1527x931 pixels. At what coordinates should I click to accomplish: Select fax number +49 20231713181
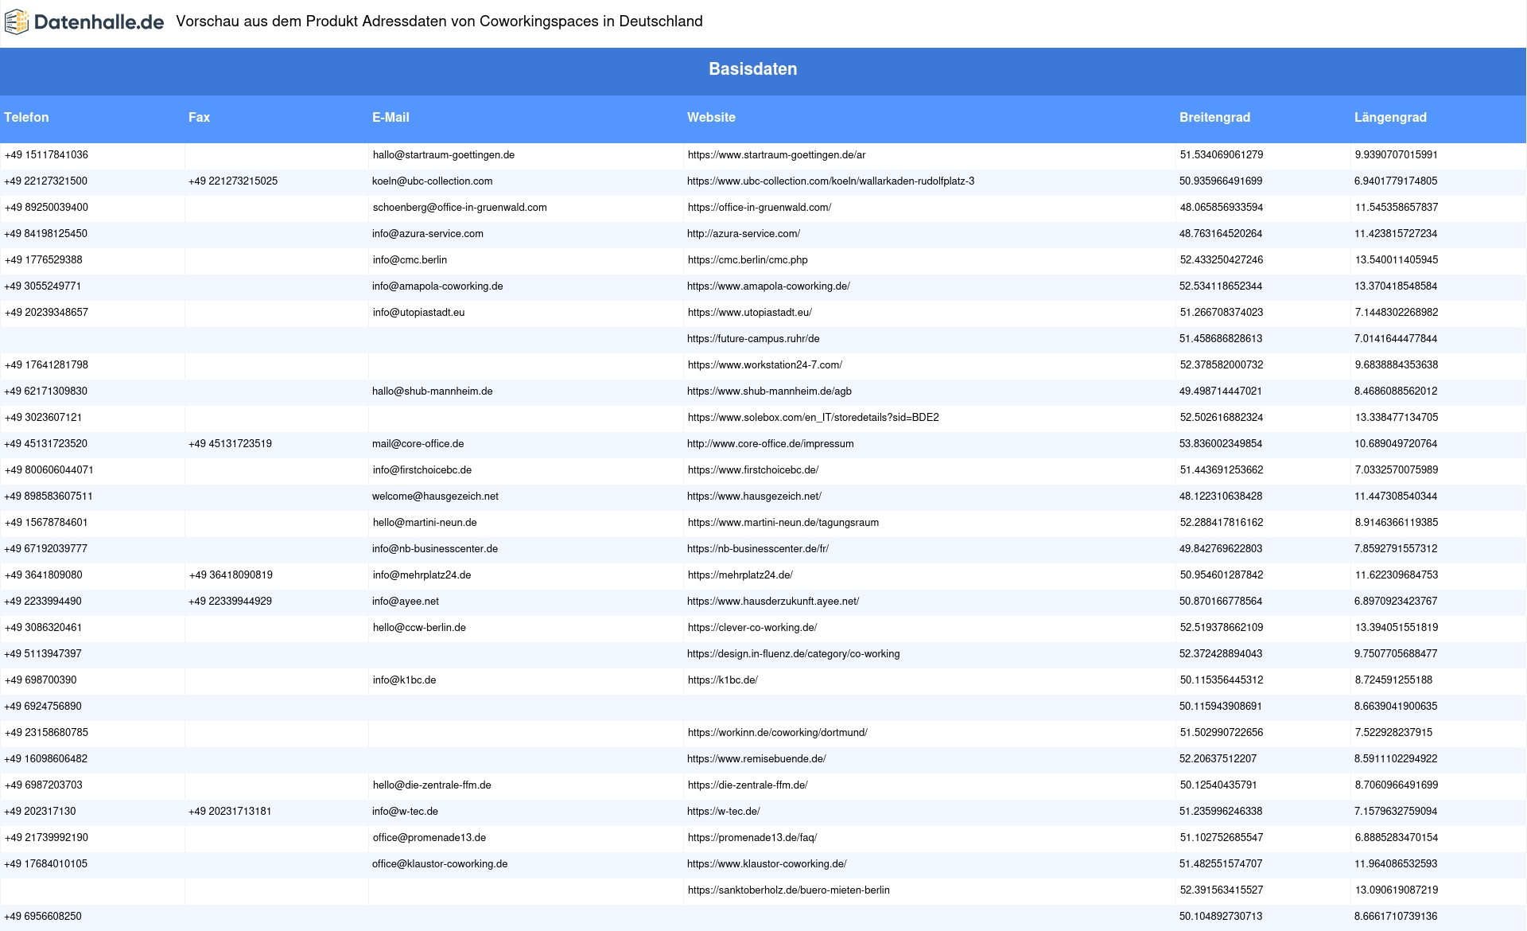pyautogui.click(x=230, y=812)
